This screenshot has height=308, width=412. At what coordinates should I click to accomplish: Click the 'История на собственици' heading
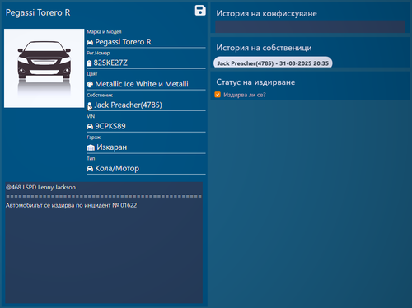pos(264,48)
